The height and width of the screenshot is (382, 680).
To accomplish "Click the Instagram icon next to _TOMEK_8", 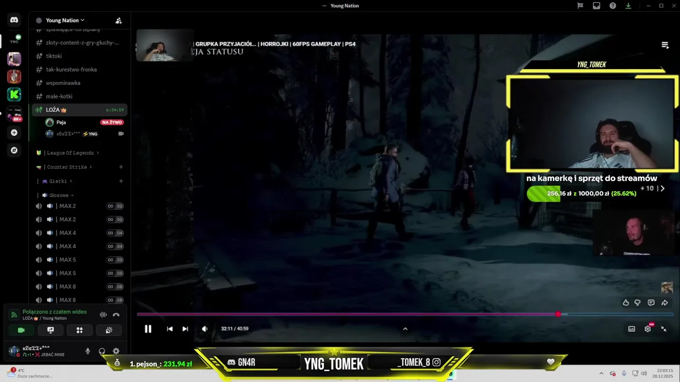I will pyautogui.click(x=436, y=362).
